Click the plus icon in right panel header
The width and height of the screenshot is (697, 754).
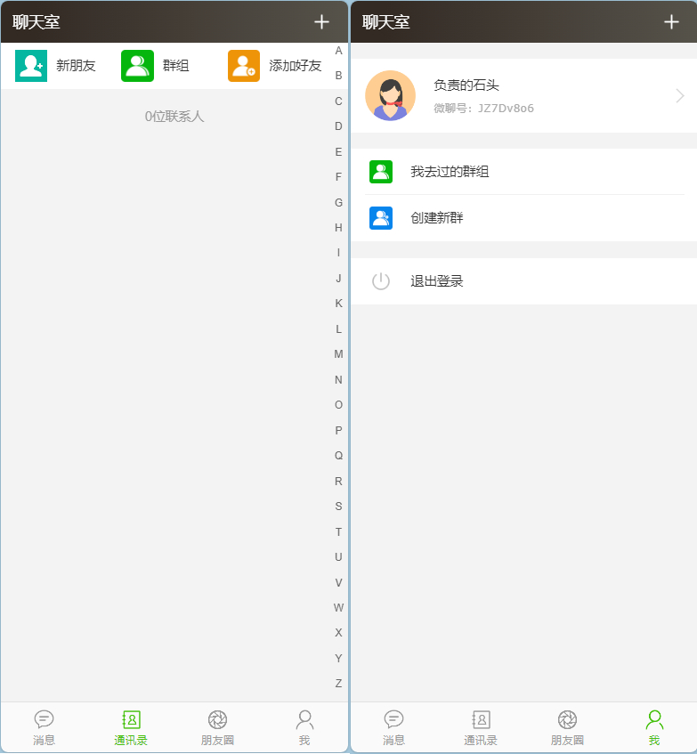coord(671,22)
